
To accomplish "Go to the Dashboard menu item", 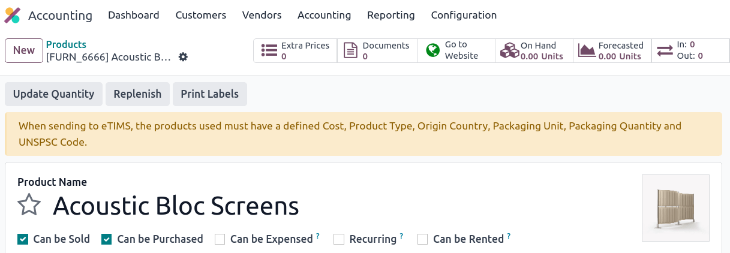I will click(x=133, y=15).
